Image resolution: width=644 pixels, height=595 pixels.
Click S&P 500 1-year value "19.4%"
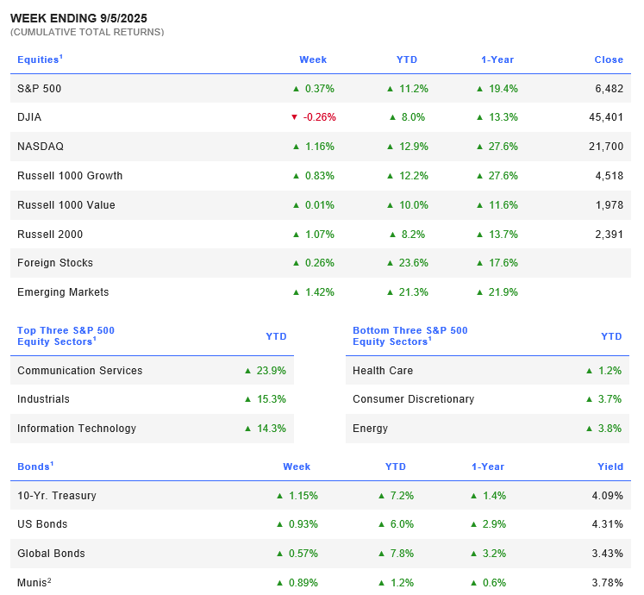[503, 89]
